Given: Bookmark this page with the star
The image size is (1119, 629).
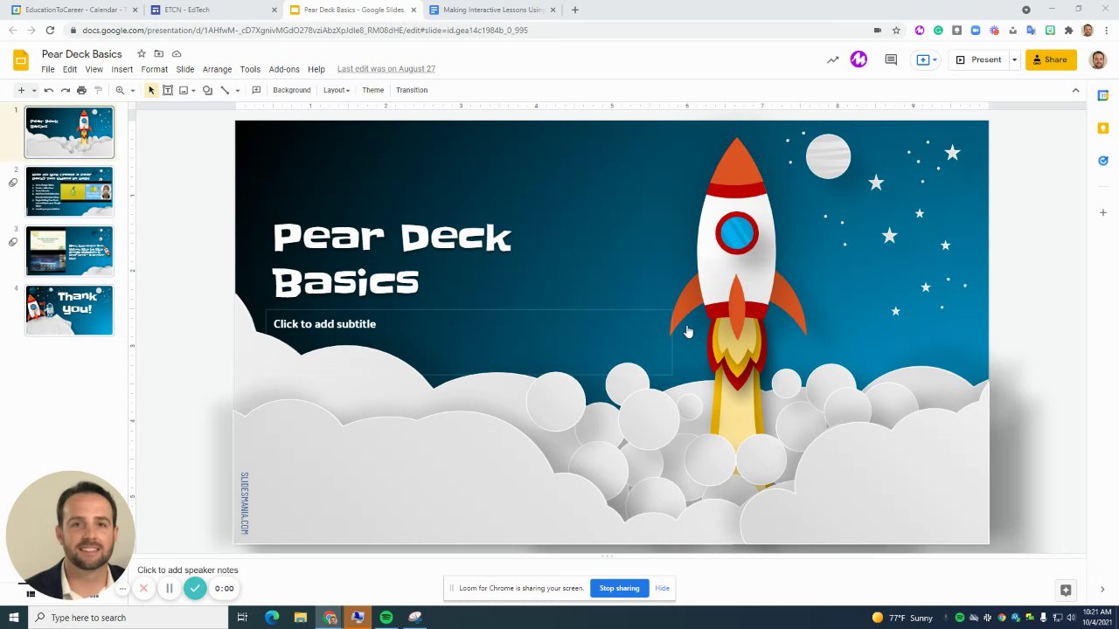Looking at the screenshot, I should [896, 31].
